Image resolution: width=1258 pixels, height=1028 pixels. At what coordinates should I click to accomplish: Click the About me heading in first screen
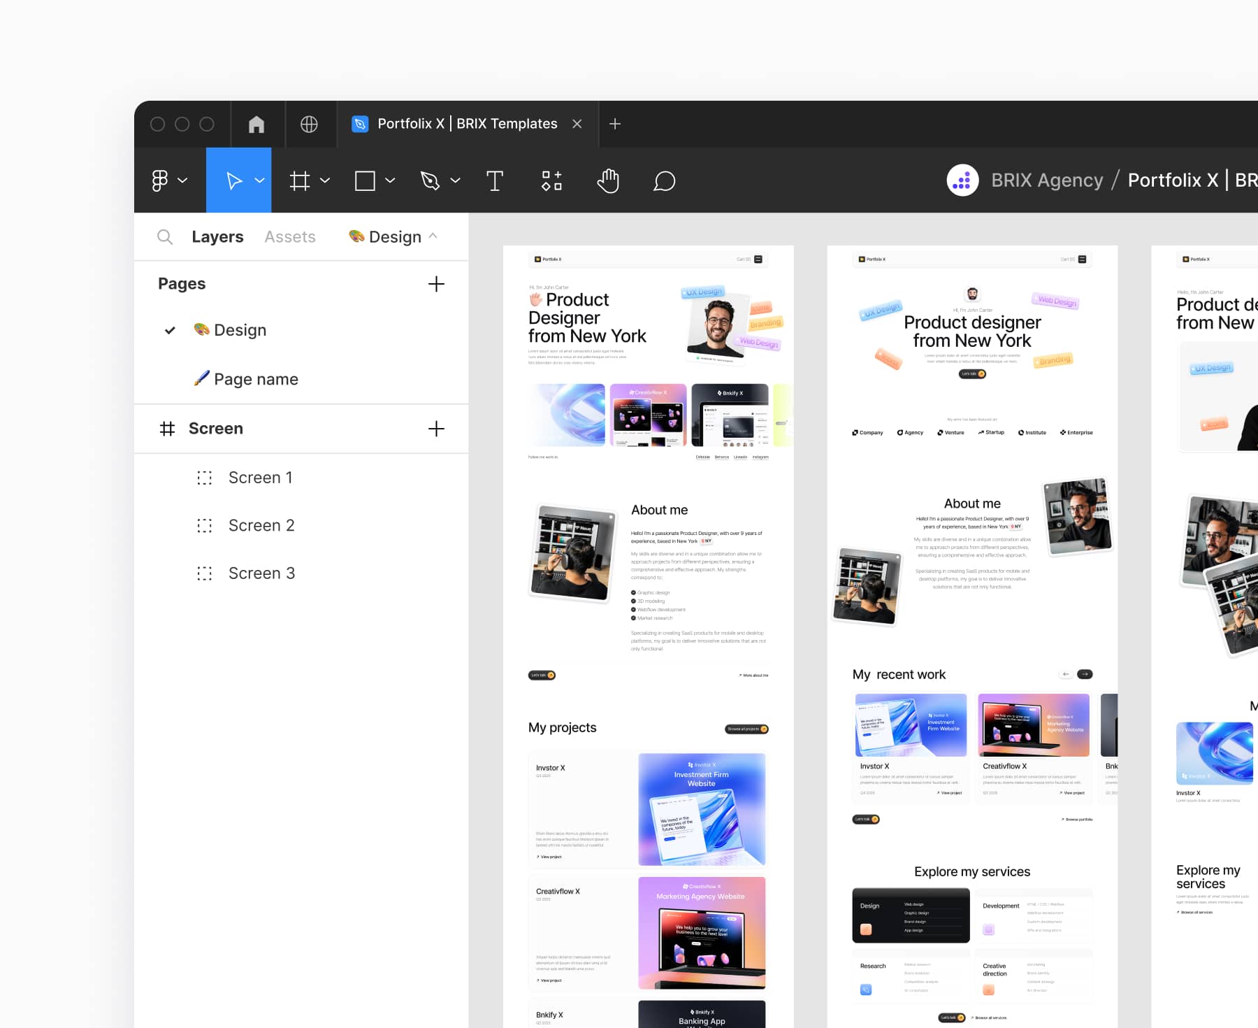pos(659,510)
